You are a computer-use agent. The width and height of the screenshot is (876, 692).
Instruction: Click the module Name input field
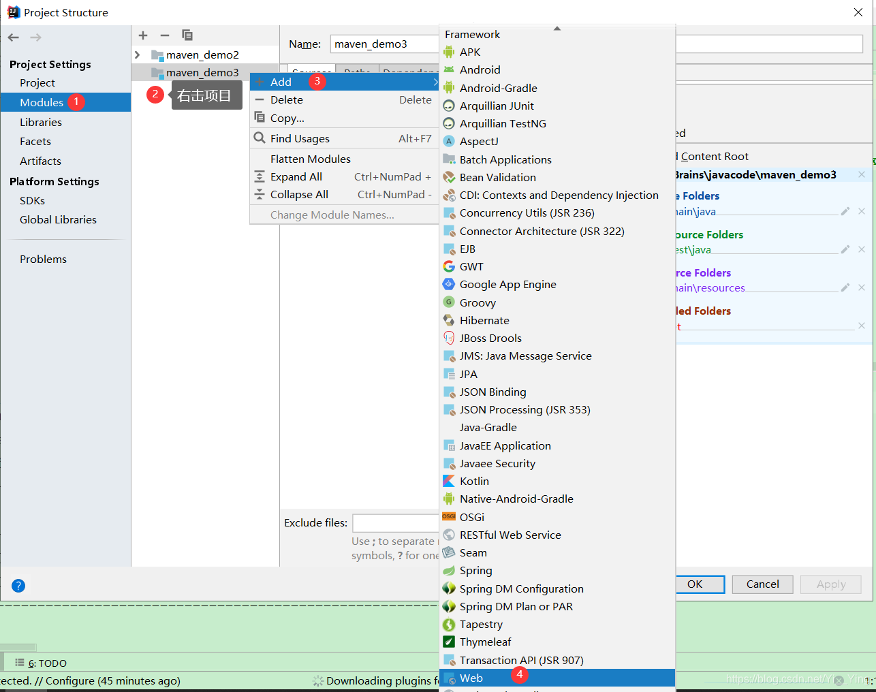click(x=385, y=44)
